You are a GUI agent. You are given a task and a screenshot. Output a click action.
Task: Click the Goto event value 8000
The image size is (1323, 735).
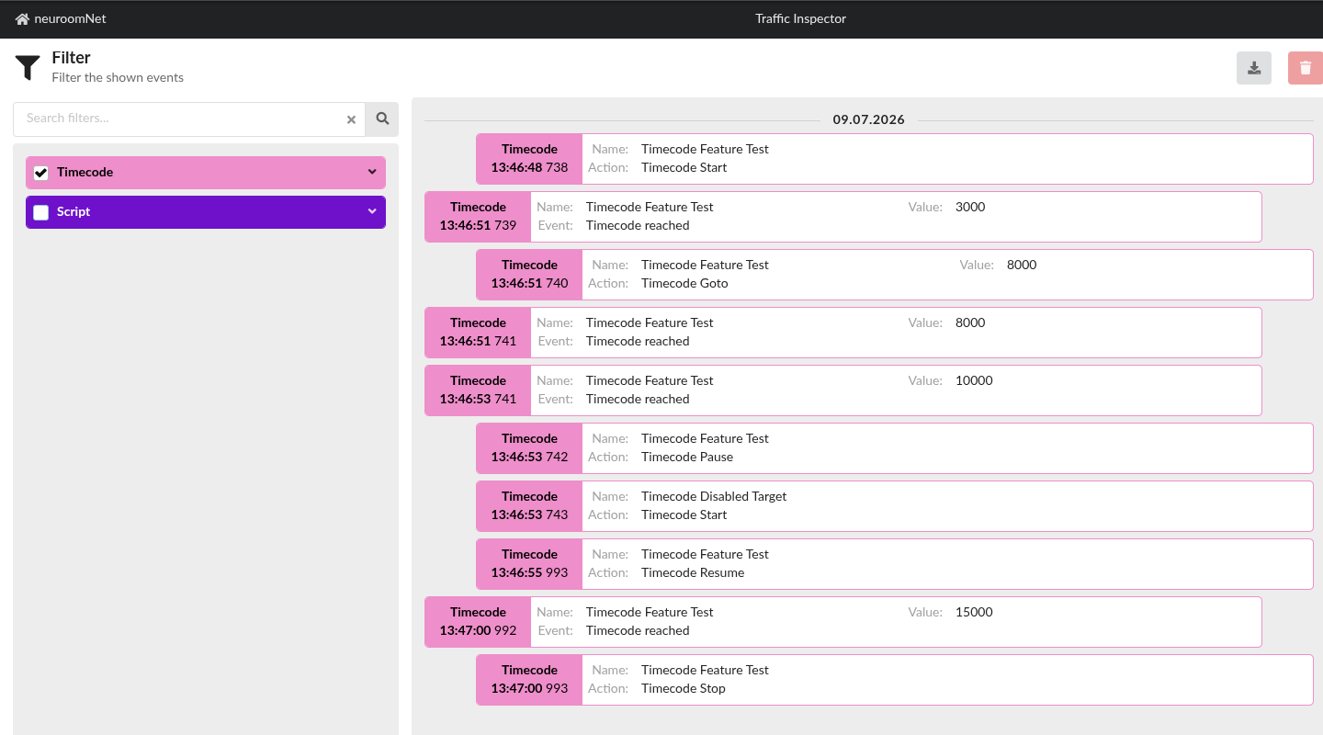(1022, 266)
